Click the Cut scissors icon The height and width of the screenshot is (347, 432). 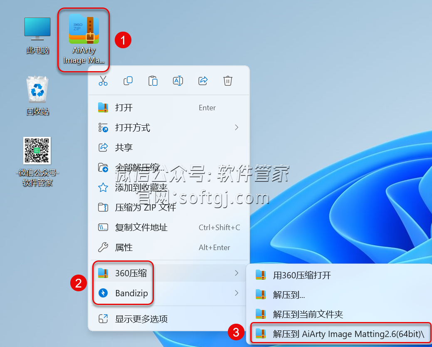103,81
